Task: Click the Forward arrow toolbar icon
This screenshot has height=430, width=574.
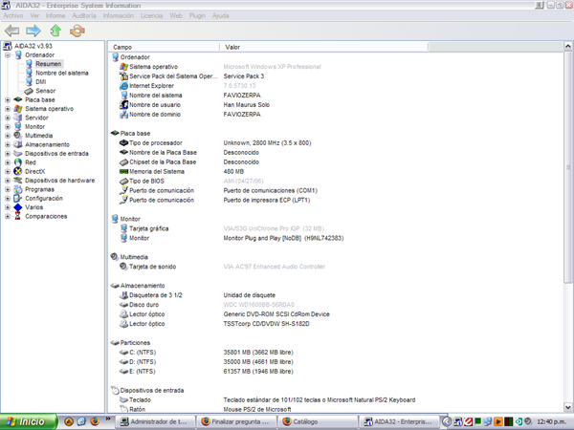Action: coord(33,31)
